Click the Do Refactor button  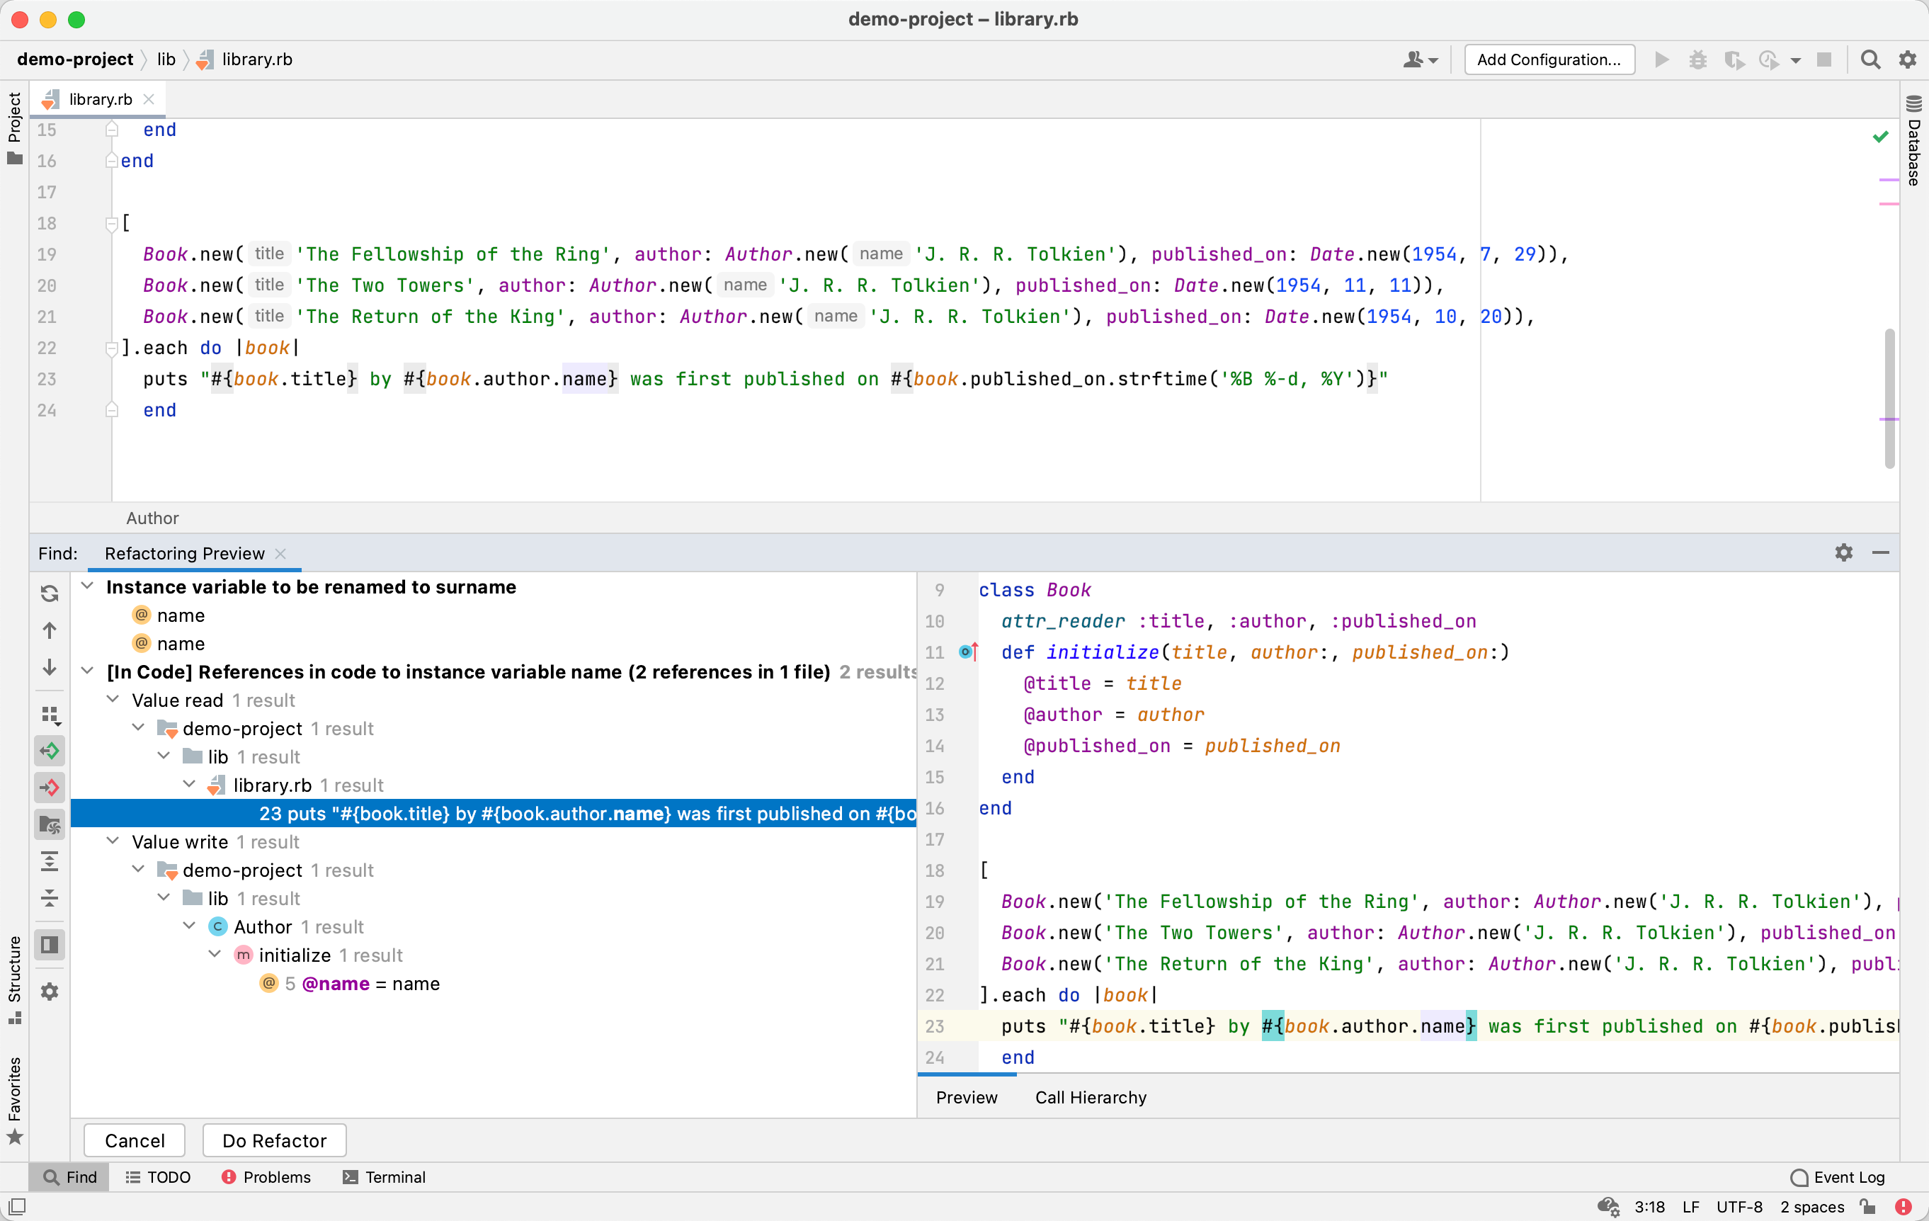(273, 1140)
